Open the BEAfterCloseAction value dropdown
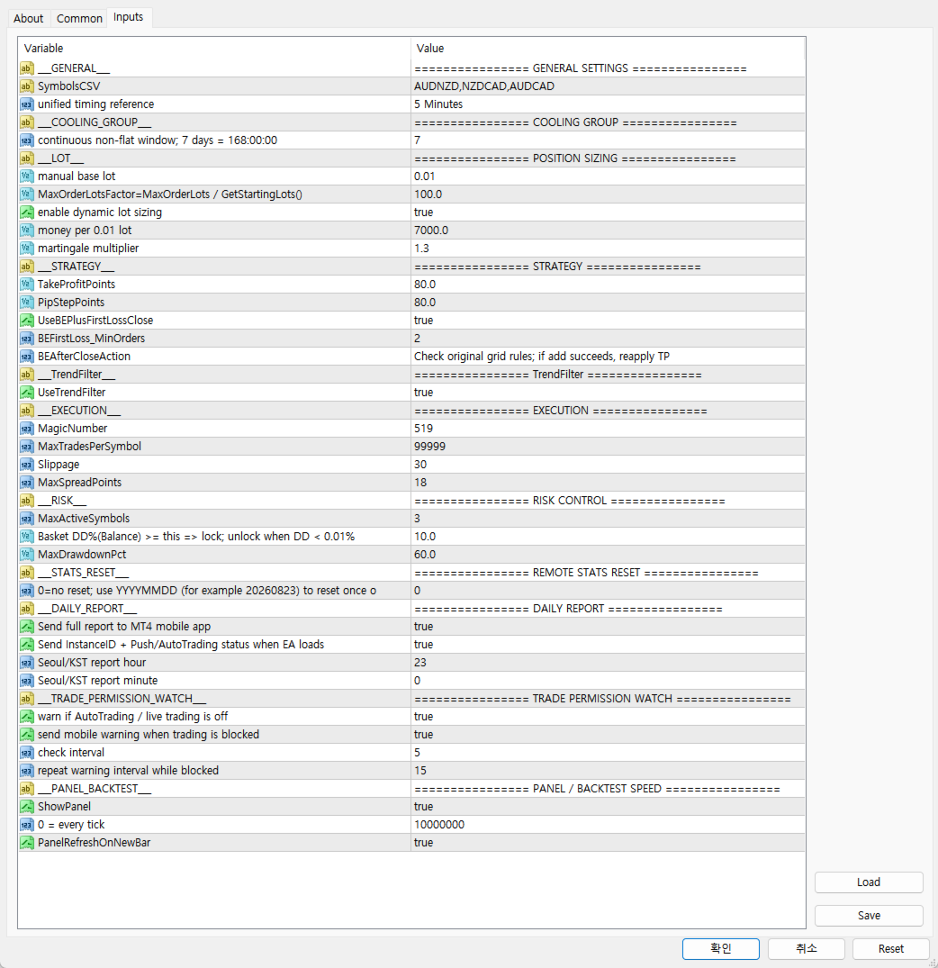The height and width of the screenshot is (968, 938). (608, 357)
